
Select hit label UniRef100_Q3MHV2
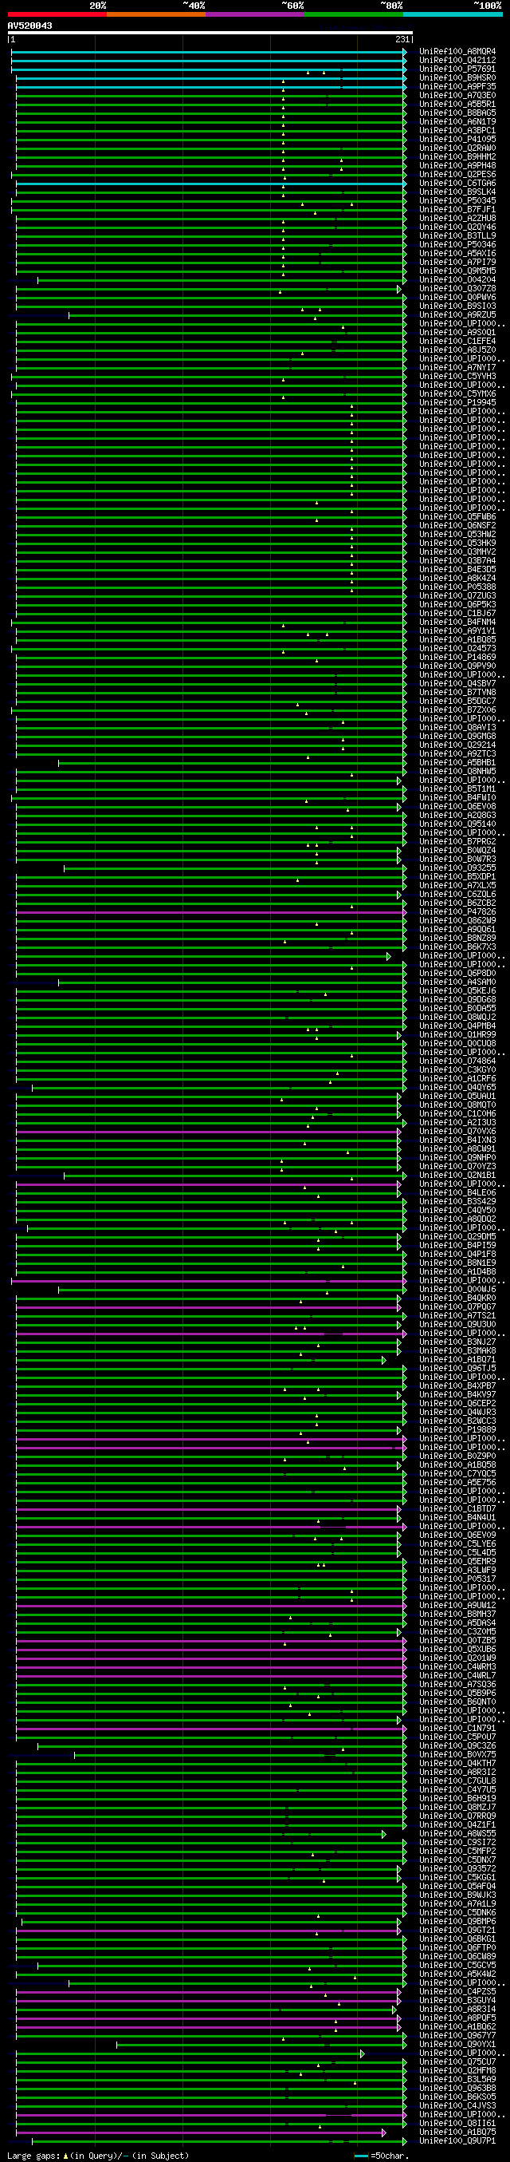[457, 552]
